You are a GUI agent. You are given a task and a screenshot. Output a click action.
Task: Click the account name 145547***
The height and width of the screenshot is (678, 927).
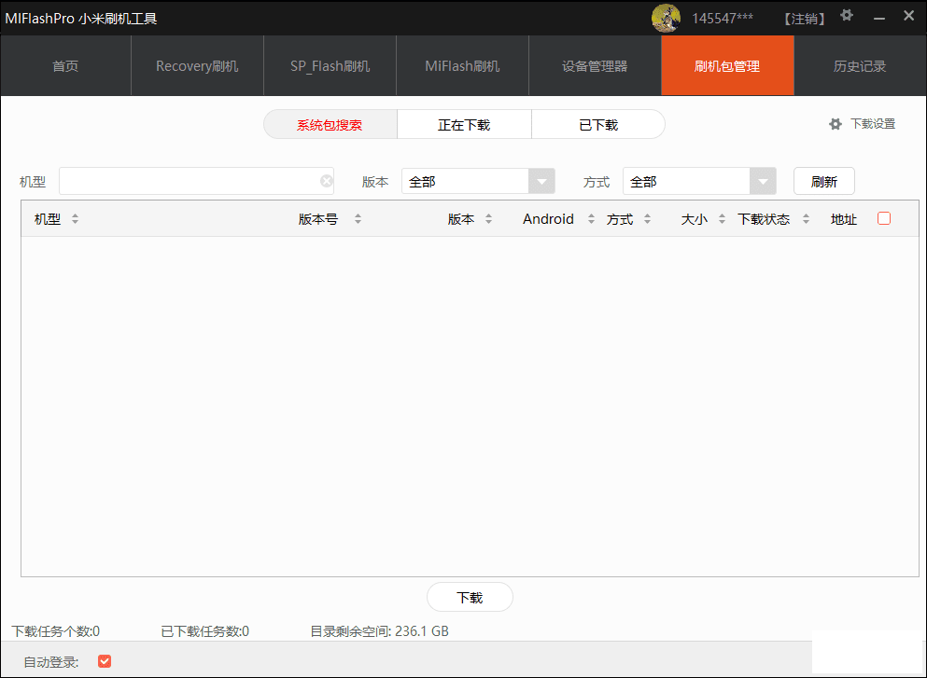click(x=723, y=19)
